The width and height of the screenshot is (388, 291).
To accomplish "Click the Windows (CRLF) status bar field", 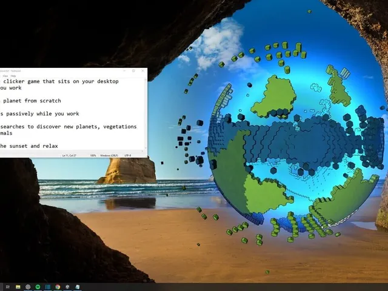I will point(109,155).
